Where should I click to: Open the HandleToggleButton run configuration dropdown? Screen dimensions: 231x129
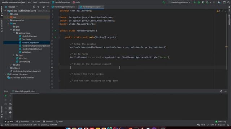[180, 3]
